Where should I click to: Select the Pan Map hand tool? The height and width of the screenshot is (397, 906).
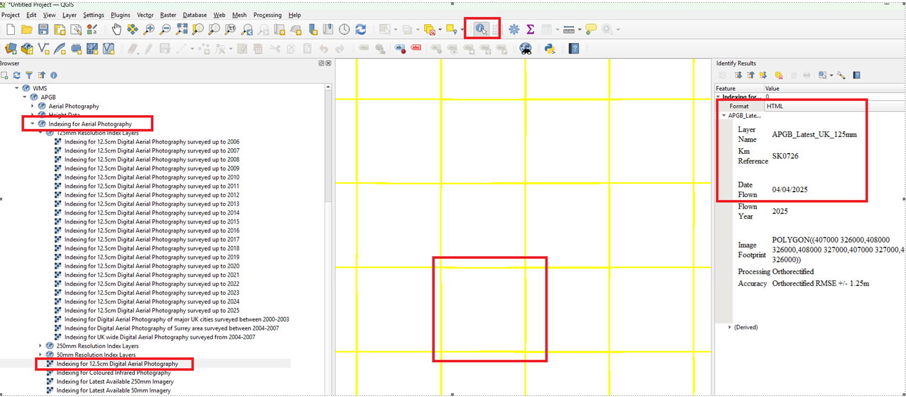pos(116,30)
